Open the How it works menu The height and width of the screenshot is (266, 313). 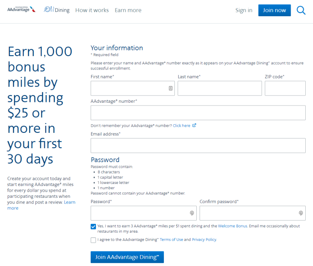point(92,10)
